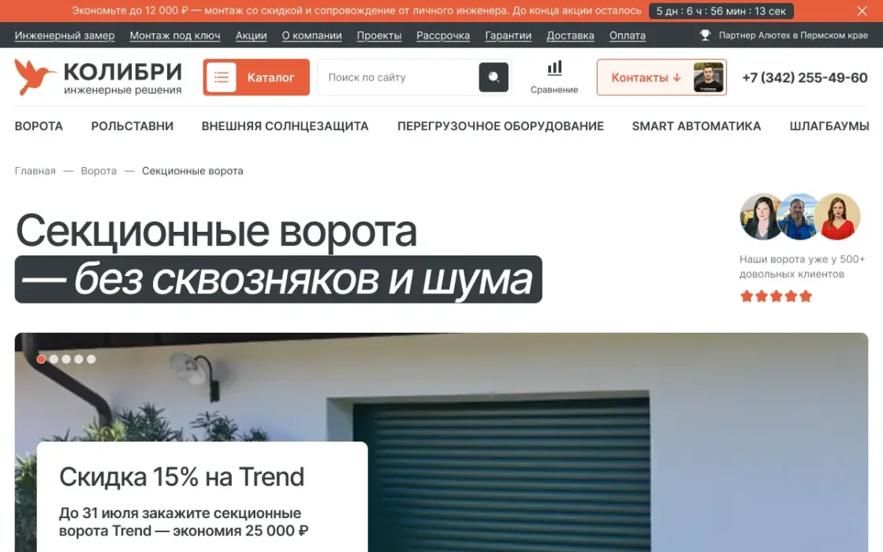Click the five-star rating

point(776,297)
